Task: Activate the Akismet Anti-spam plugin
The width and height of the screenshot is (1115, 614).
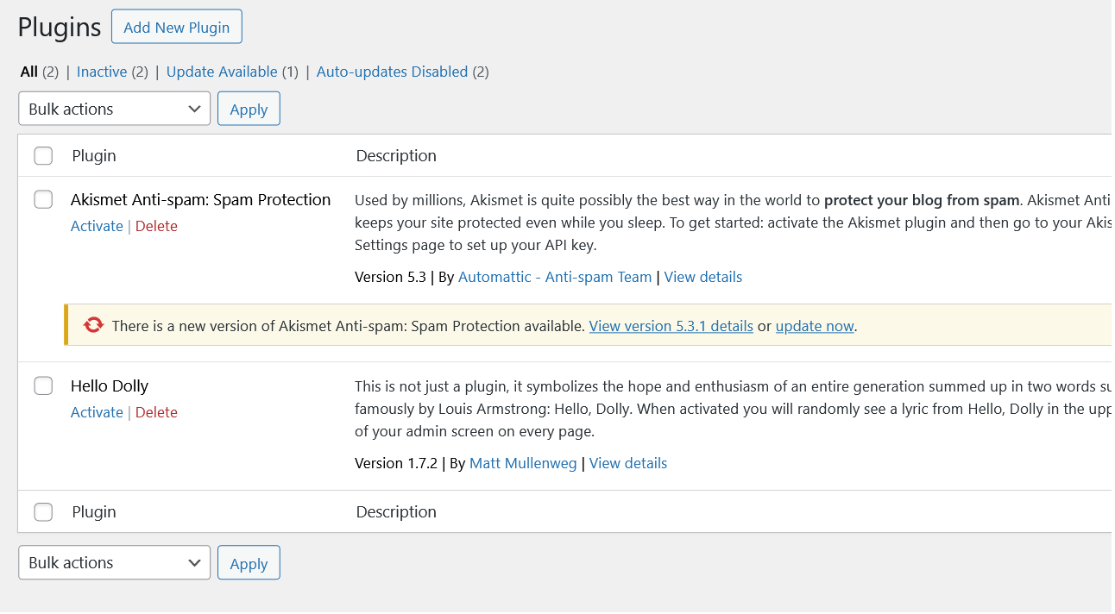Action: click(97, 226)
